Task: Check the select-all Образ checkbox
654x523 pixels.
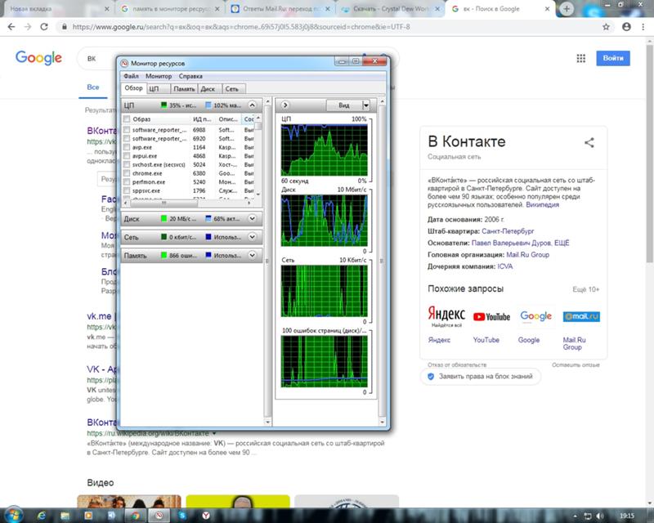Action: tap(127, 118)
